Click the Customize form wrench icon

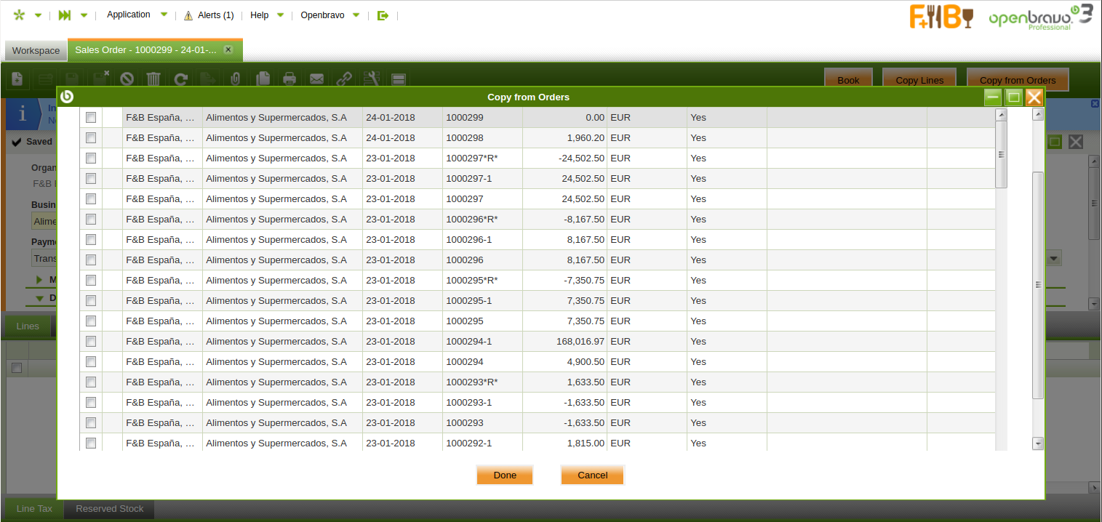[371, 79]
